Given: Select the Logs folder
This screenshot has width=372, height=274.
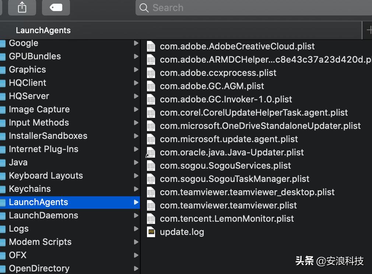Looking at the screenshot, I should (x=19, y=229).
